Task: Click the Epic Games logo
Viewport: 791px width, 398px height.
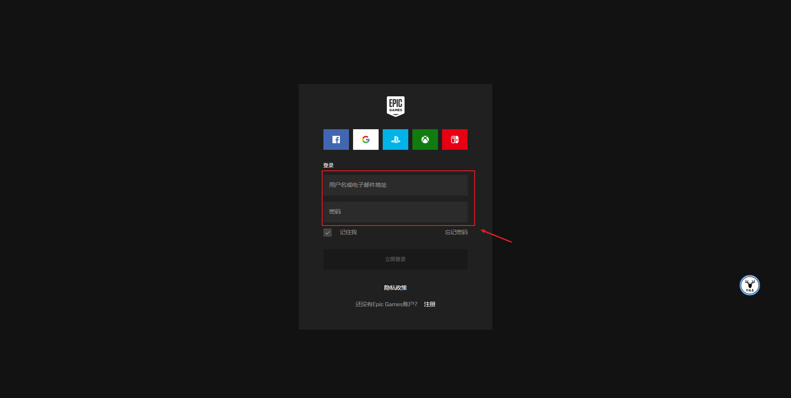Action: pos(395,107)
